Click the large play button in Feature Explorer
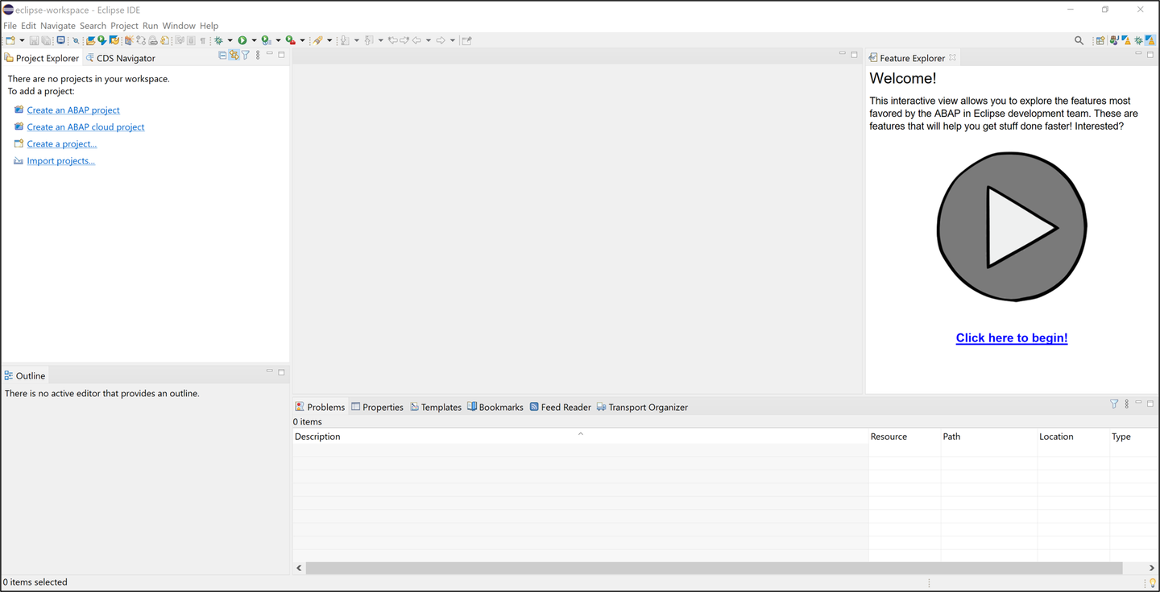1160x592 pixels. (x=1012, y=227)
